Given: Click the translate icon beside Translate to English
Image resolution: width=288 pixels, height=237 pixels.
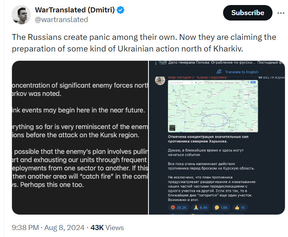Looking at the screenshot, I should tap(219, 72).
